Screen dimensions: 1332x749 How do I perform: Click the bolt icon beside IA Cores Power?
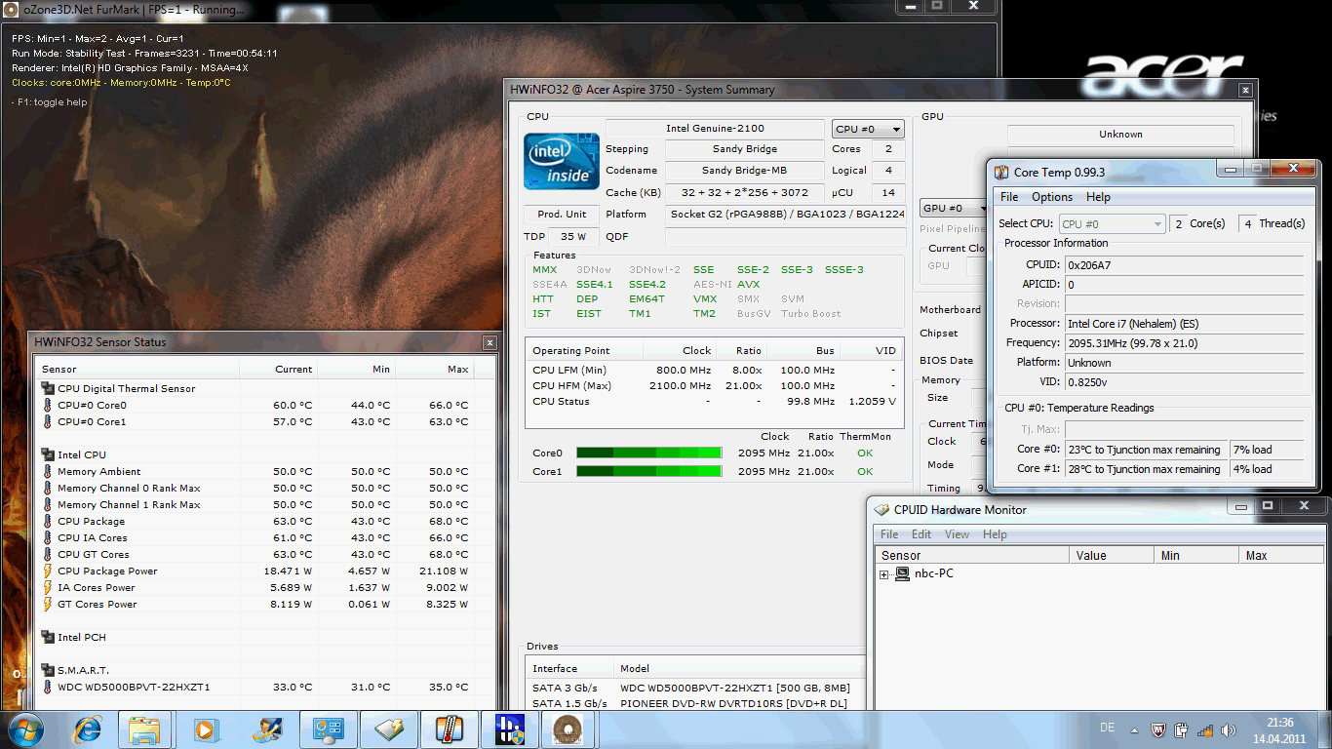47,587
